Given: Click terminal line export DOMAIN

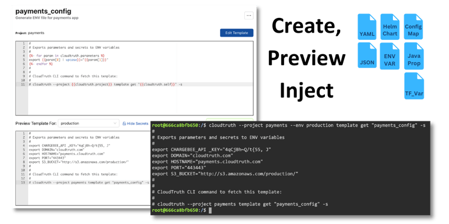Looking at the screenshot, I should pos(193,156).
